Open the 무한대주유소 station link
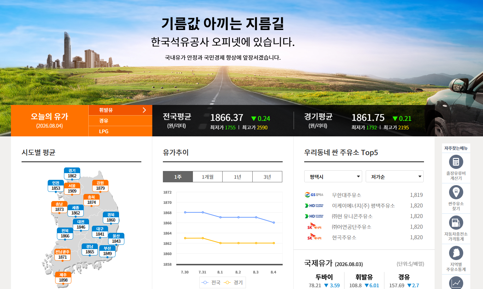This screenshot has height=289, width=483. pos(347,195)
